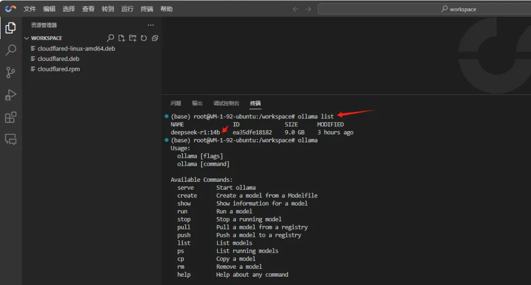
Task: Open cloudflared-linux-amd64.deb file
Action: click(x=76, y=49)
